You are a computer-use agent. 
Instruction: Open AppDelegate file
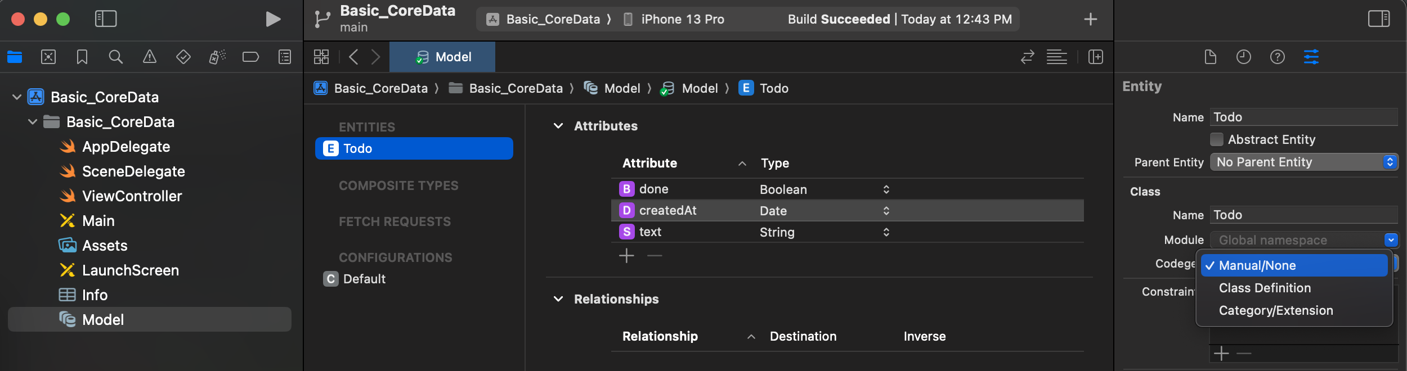pyautogui.click(x=126, y=147)
